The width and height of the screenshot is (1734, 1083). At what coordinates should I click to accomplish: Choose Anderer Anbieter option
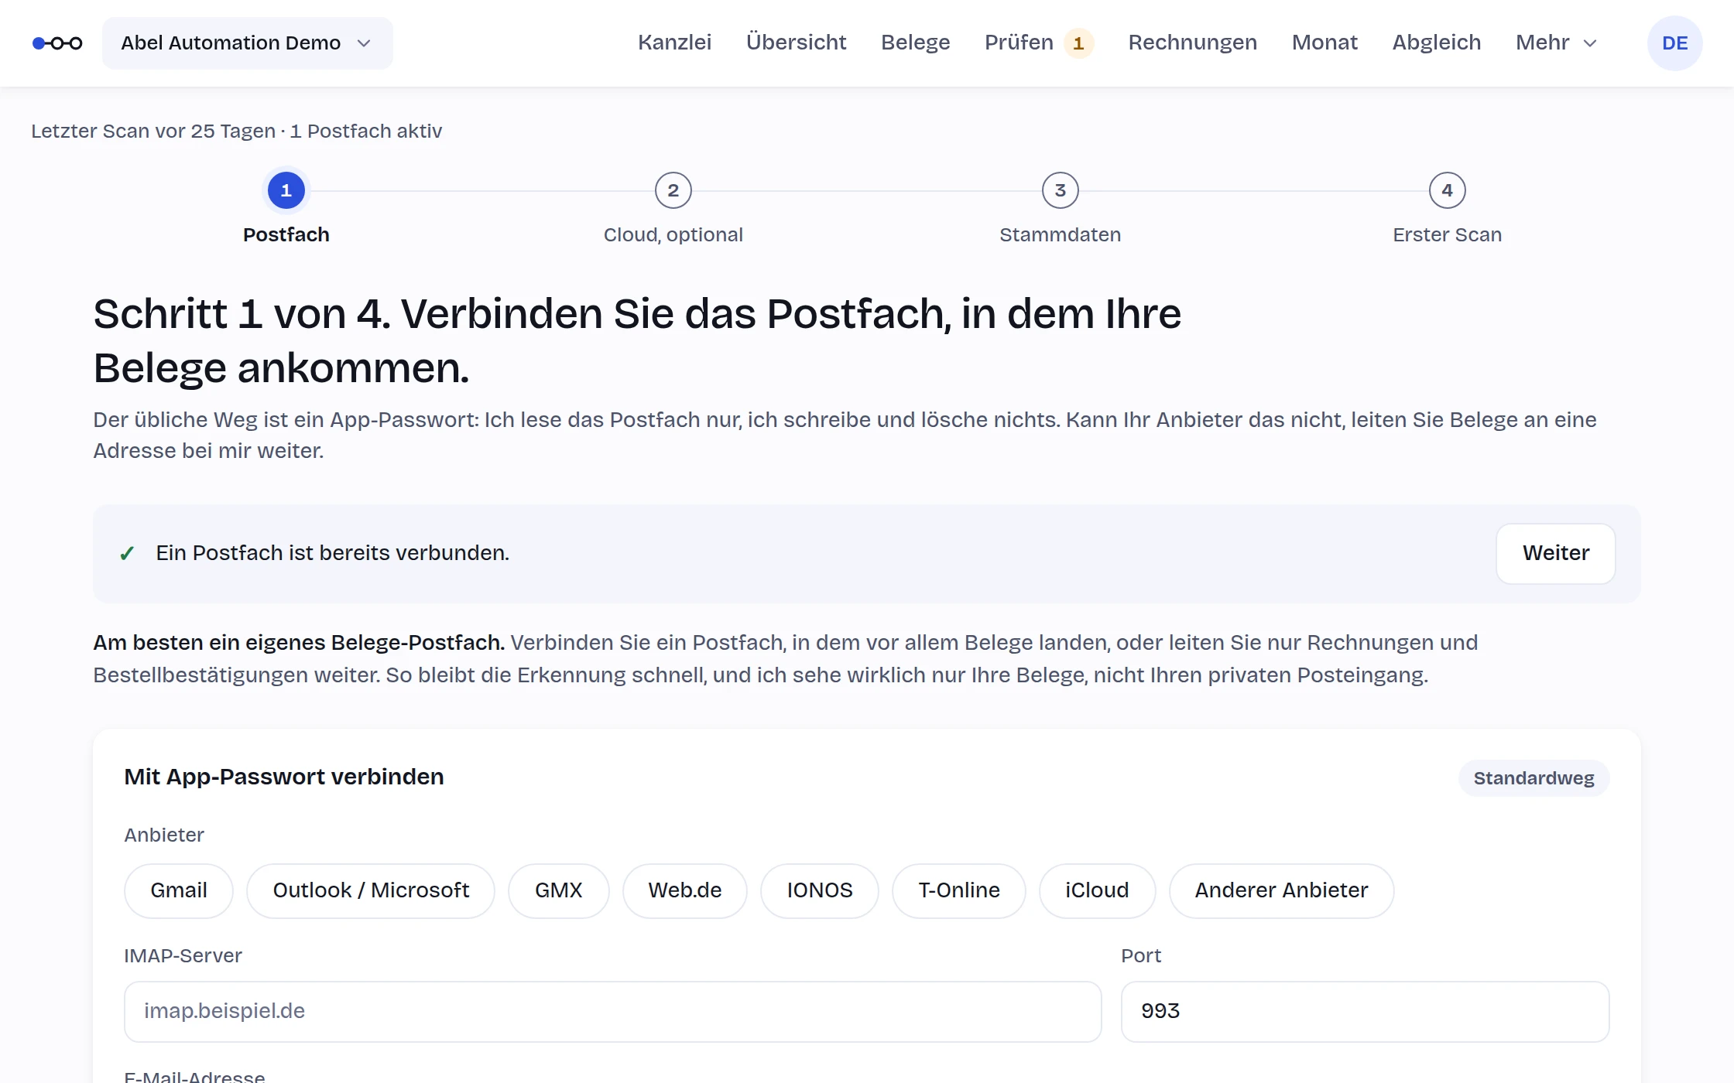[1282, 890]
